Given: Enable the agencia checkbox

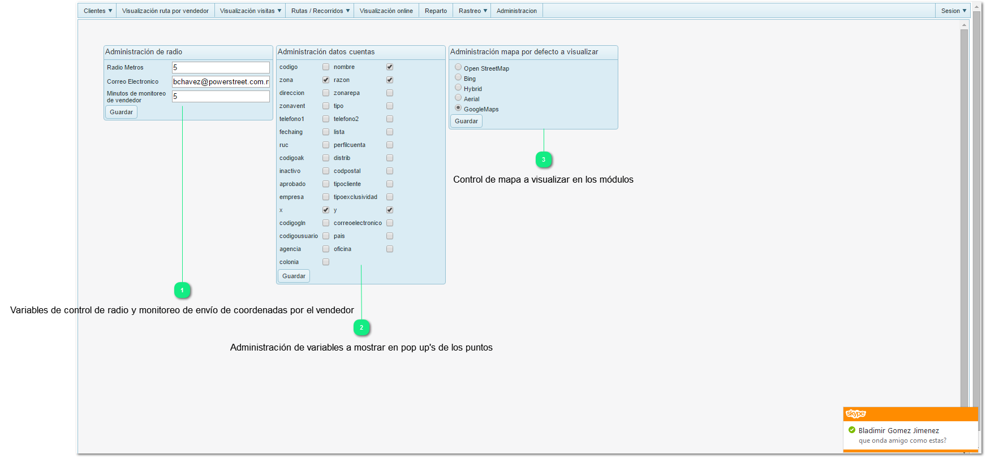Looking at the screenshot, I should click(326, 249).
